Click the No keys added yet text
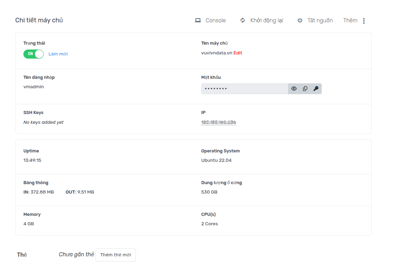The image size is (400, 264). (43, 122)
